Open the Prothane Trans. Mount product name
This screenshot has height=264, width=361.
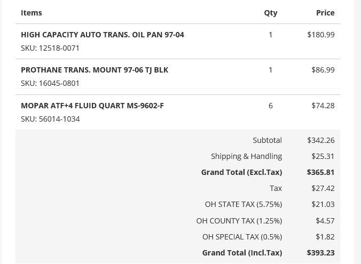pyautogui.click(x=94, y=70)
